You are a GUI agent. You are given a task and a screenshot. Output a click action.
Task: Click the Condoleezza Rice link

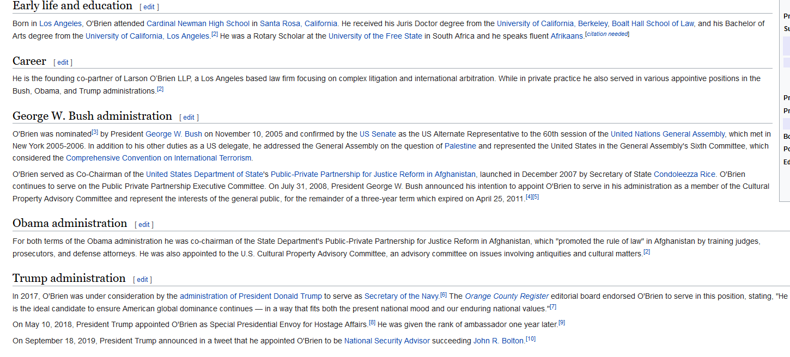pos(684,174)
